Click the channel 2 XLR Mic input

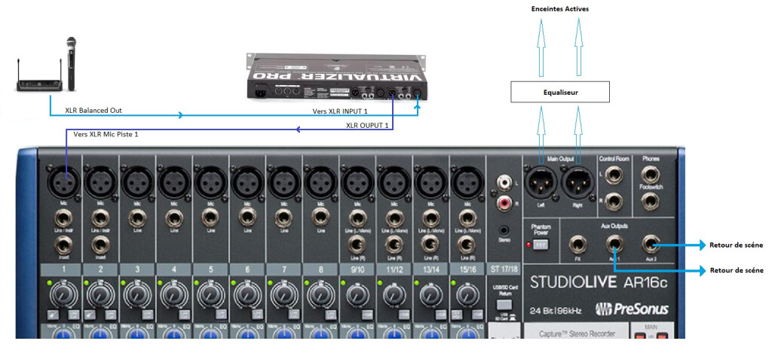coord(100,182)
